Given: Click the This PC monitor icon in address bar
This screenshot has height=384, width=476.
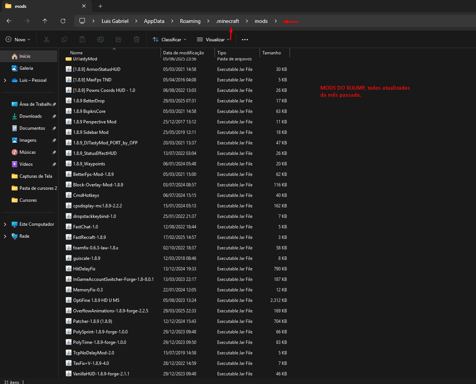Looking at the screenshot, I should (82, 21).
